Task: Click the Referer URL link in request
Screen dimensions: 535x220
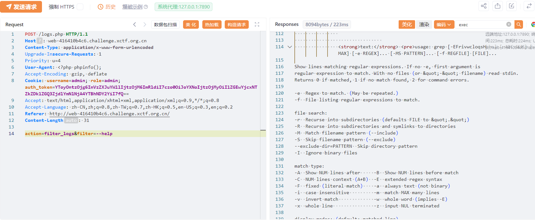Action: [x=110, y=114]
